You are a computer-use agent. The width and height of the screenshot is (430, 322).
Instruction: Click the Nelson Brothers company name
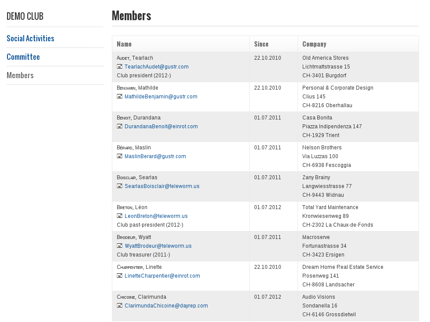pos(322,148)
